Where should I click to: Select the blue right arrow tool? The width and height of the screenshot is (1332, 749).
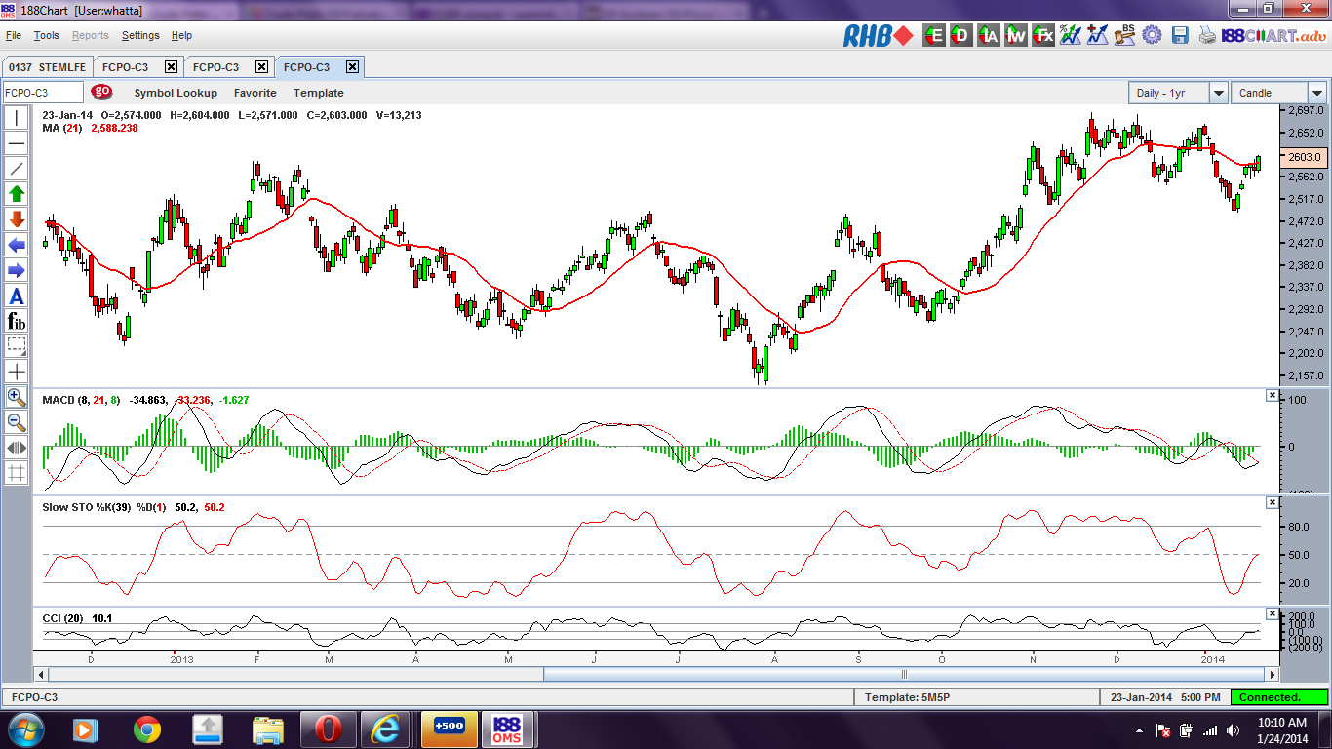[17, 270]
